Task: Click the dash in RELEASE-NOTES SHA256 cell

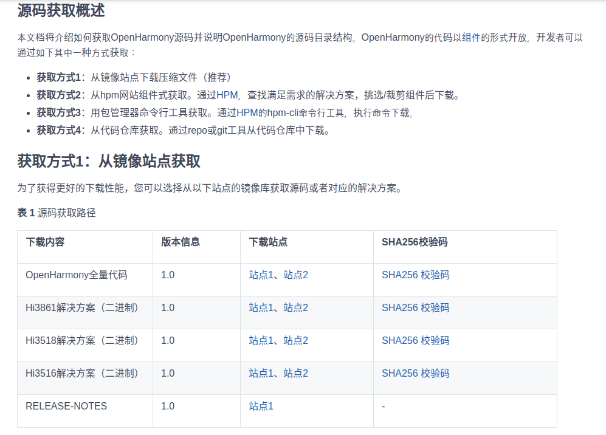Action: (x=384, y=406)
